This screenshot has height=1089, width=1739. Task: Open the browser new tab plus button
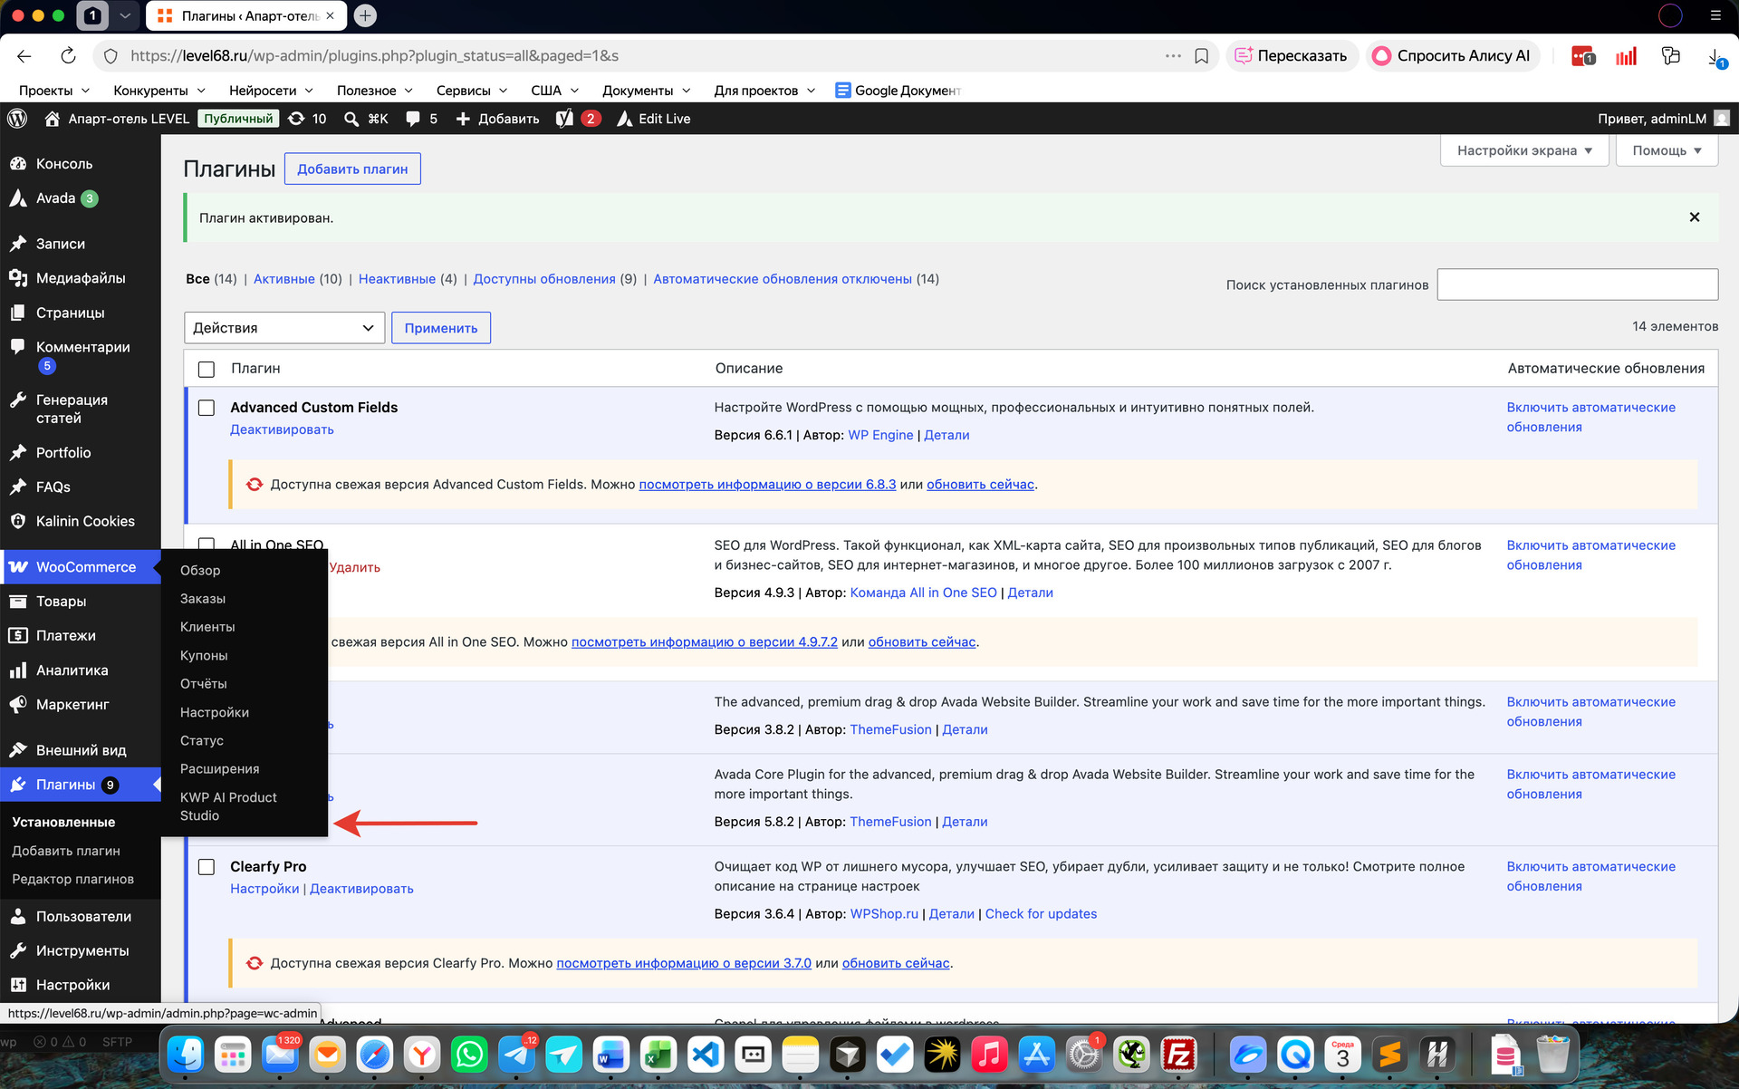click(365, 15)
